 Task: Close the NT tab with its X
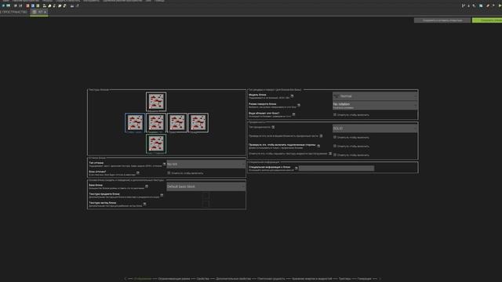(x=45, y=12)
